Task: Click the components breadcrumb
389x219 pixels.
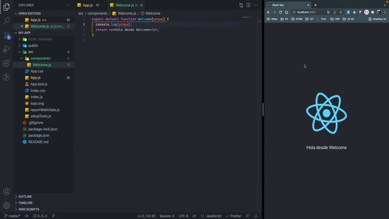Action: point(97,13)
